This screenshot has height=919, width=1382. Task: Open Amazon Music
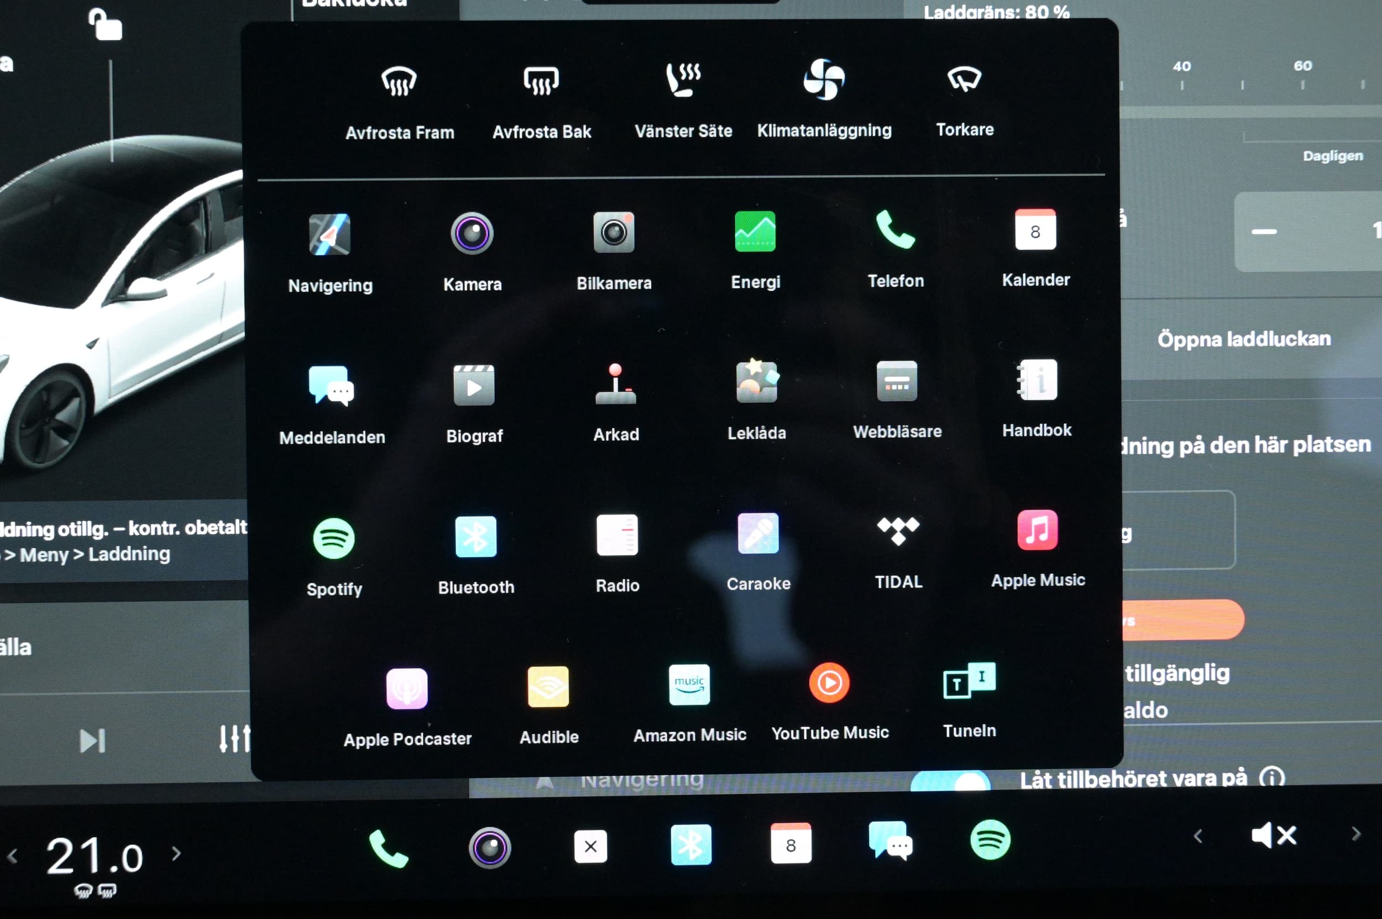pos(689,705)
